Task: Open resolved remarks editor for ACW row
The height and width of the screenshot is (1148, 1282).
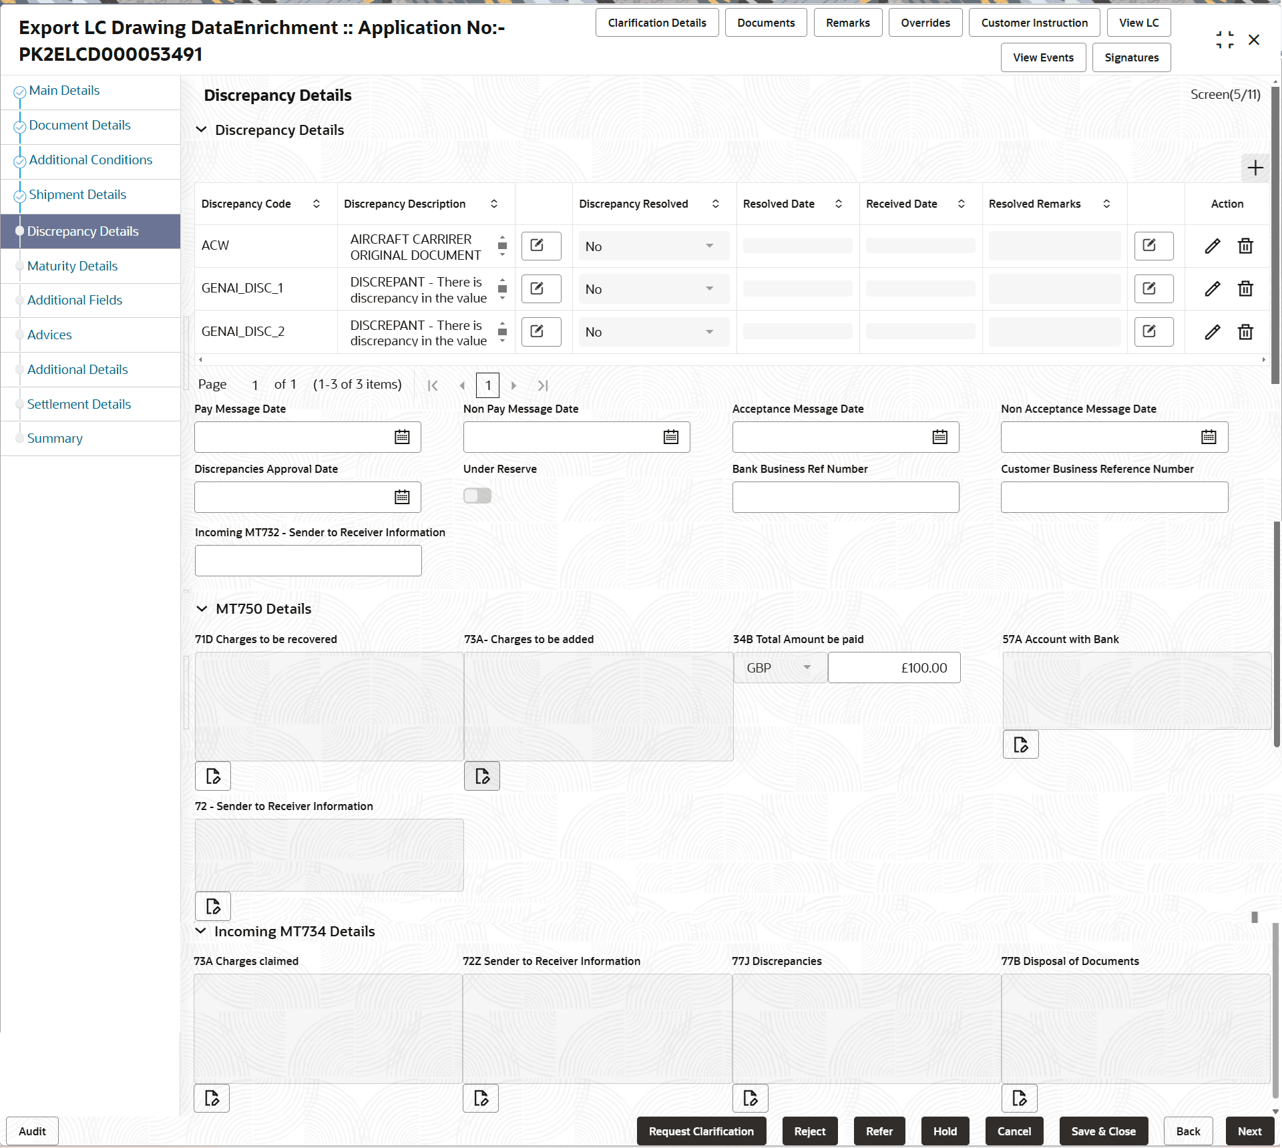Action: (x=1153, y=246)
